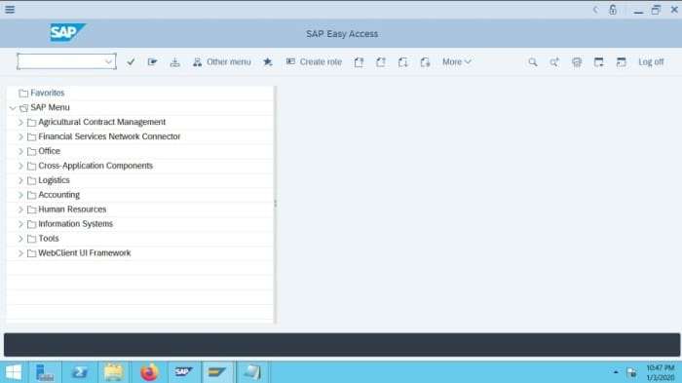Open the hamburger menu at top left

[x=10, y=10]
